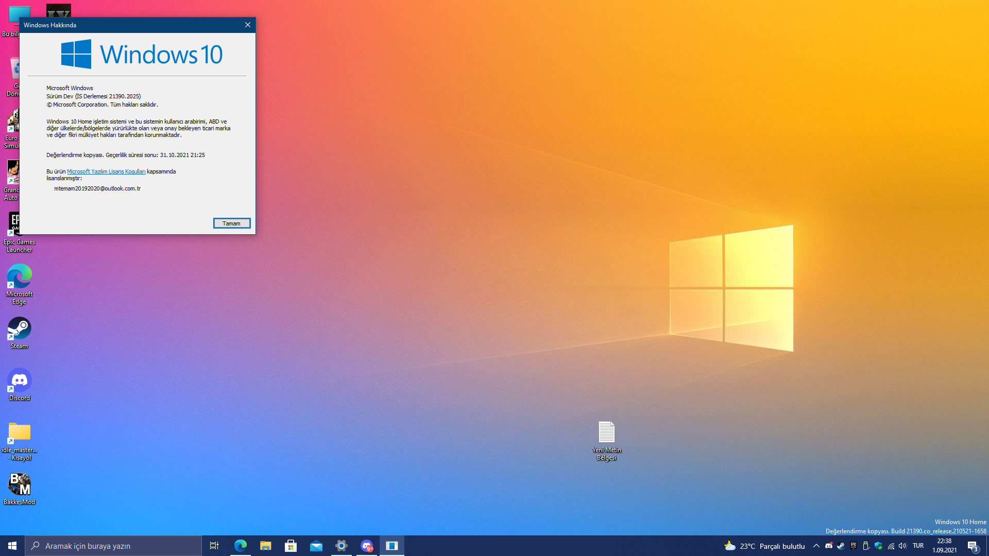Viewport: 989px width, 556px height.
Task: Open the Settings gear on the taskbar
Action: (x=341, y=546)
